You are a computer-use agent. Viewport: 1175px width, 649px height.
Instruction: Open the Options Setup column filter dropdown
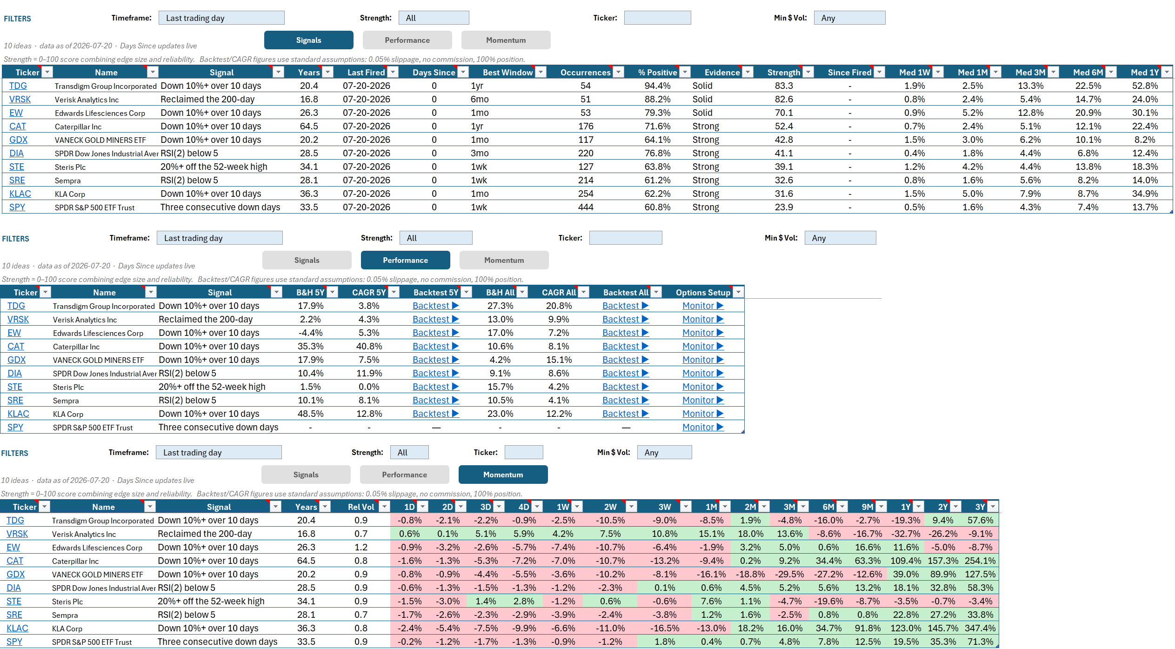pyautogui.click(x=738, y=292)
